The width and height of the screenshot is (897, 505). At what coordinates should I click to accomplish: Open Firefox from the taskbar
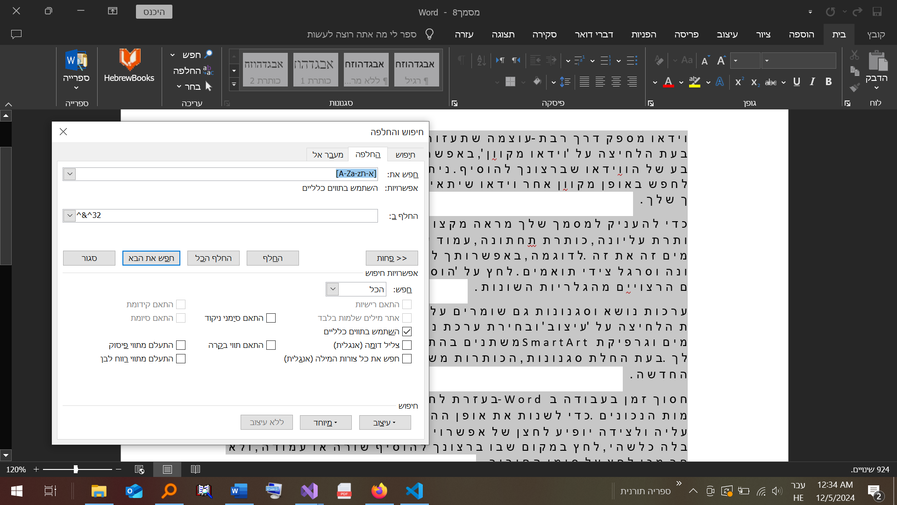tap(379, 491)
